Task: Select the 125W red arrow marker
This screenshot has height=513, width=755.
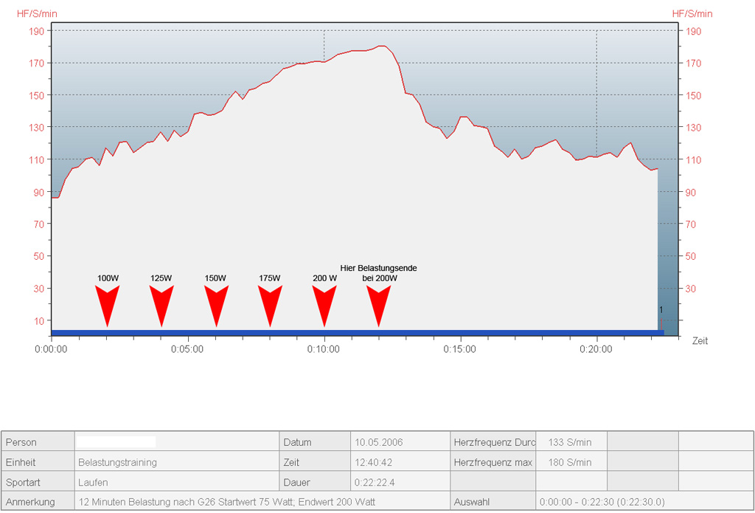Action: 161,303
